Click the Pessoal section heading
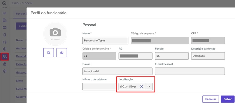The width and height of the screenshot is (235, 103). (89, 25)
